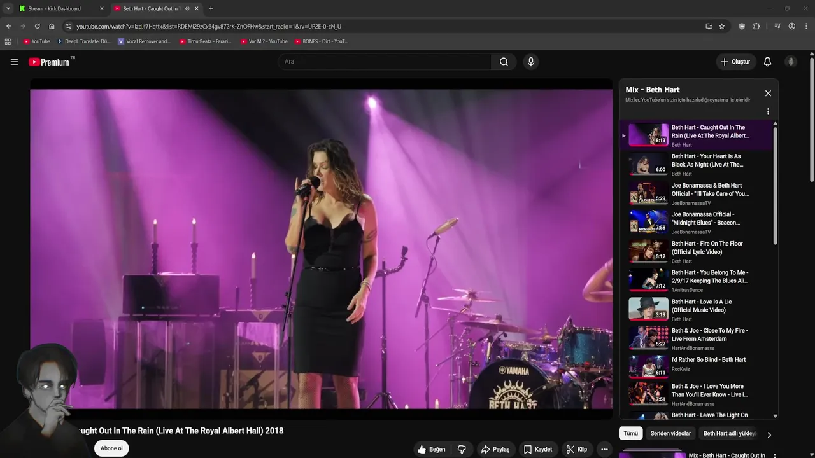Play Fire On The Floor lyric video
This screenshot has width=815, height=458.
pyautogui.click(x=696, y=251)
